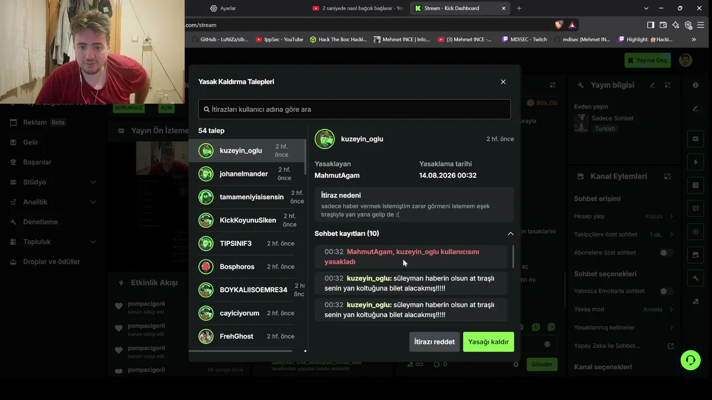Select the Bosphoros appeal row
This screenshot has height=400, width=712.
[x=247, y=267]
